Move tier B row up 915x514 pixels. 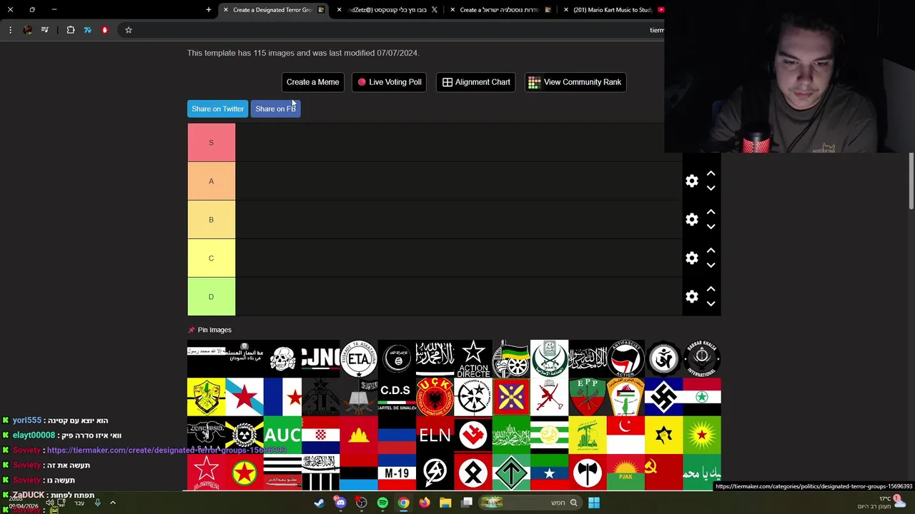tap(711, 212)
